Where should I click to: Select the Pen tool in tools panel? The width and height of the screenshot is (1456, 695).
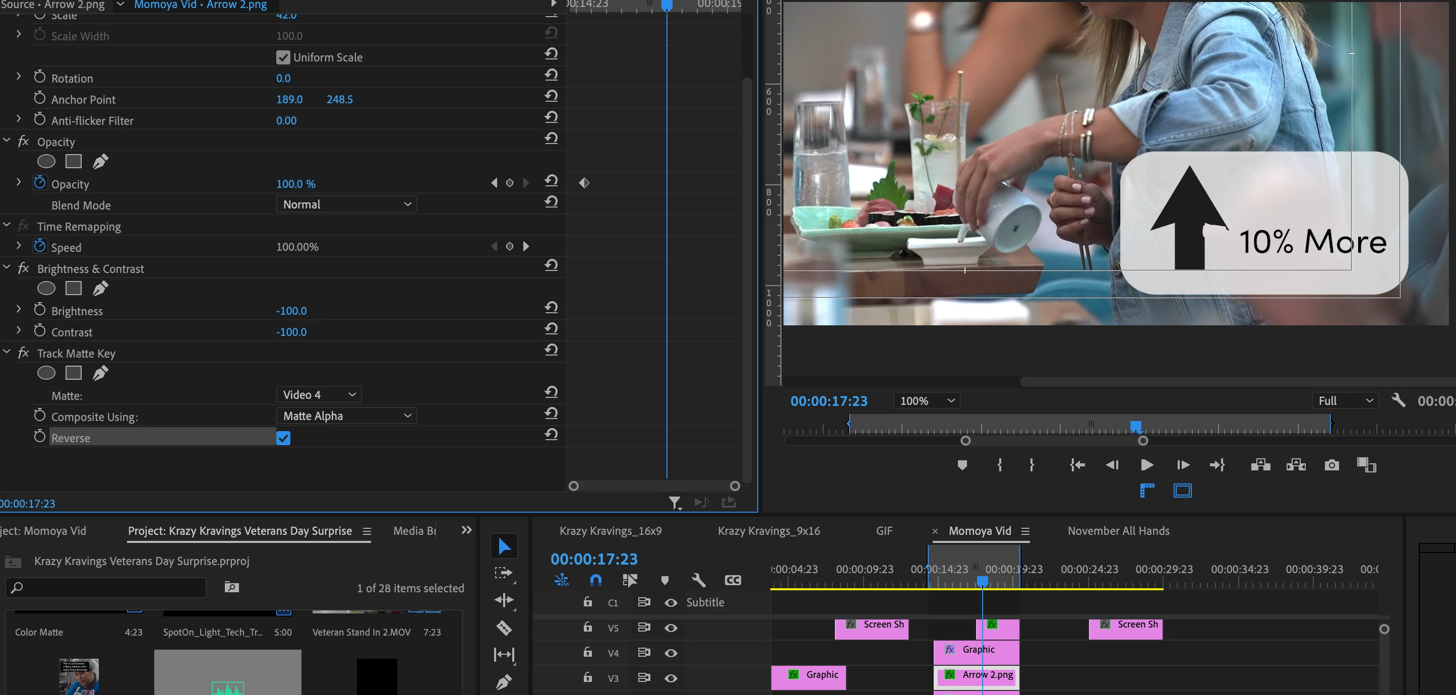coord(504,682)
